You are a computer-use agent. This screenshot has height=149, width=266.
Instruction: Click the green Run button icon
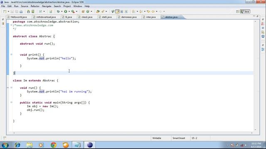coord(66,12)
